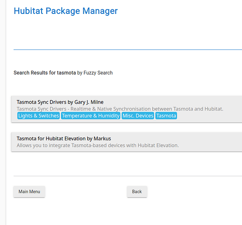
Task: Click the Lights & Switches tag
Action: click(x=38, y=116)
